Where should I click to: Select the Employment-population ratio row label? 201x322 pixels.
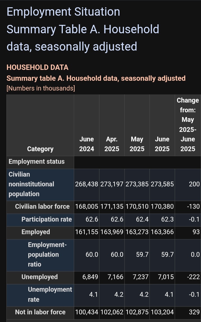47,255
